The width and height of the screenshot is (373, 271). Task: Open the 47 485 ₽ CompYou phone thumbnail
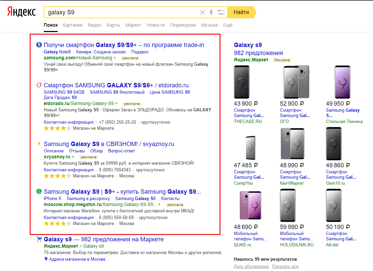[251, 148]
